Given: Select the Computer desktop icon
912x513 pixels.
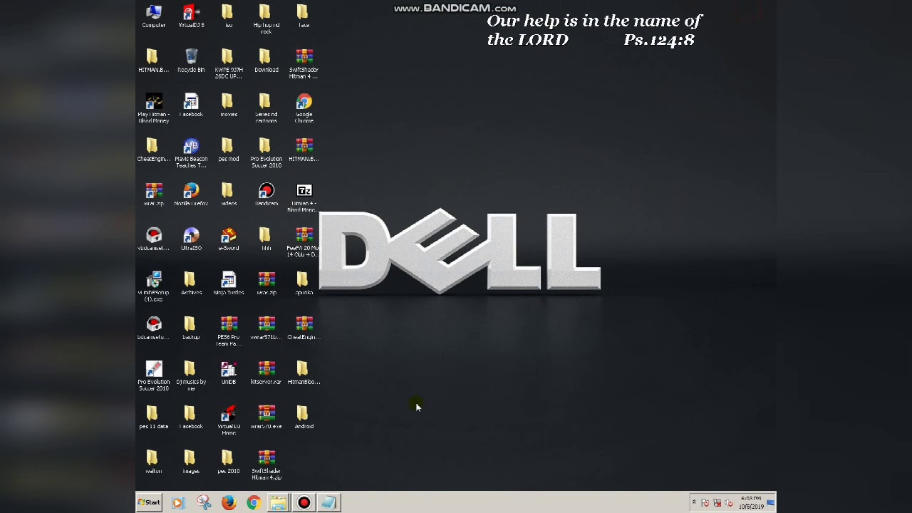Looking at the screenshot, I should pyautogui.click(x=153, y=16).
